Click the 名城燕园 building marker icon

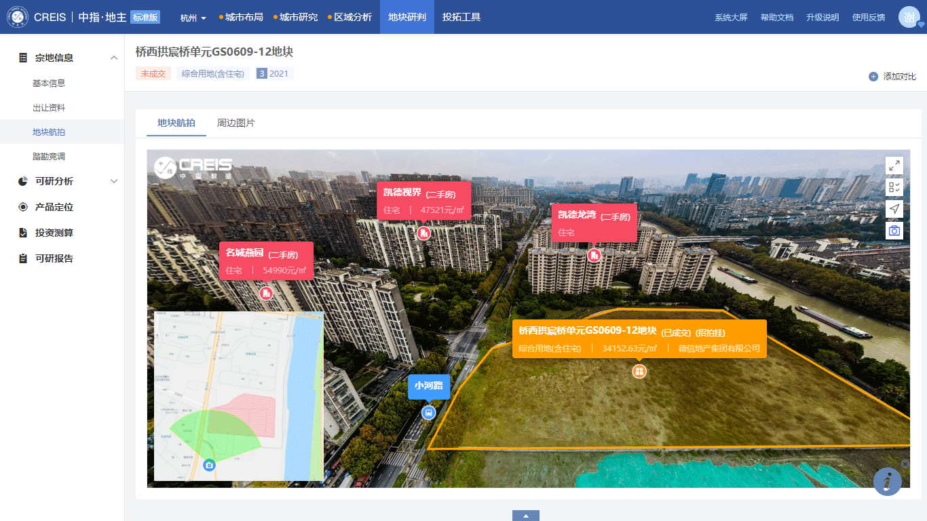pyautogui.click(x=266, y=293)
